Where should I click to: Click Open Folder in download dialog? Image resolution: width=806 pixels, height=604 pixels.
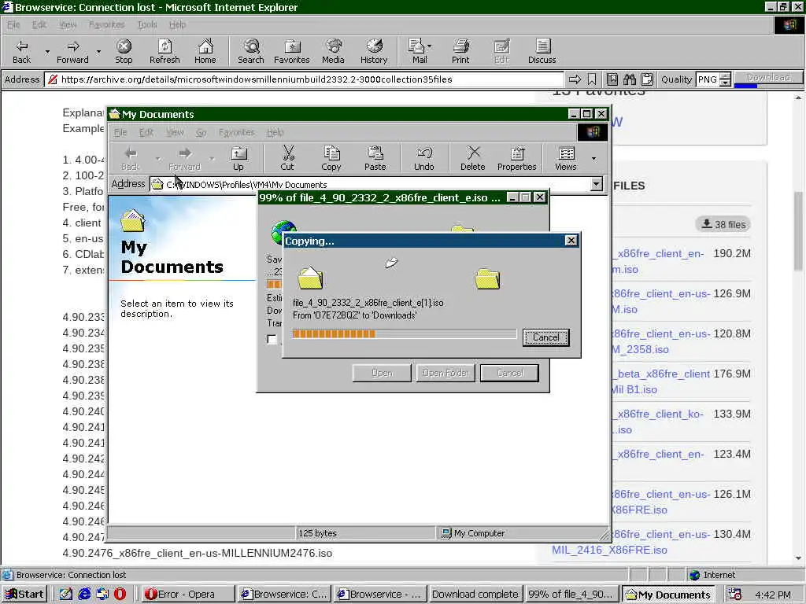[446, 373]
